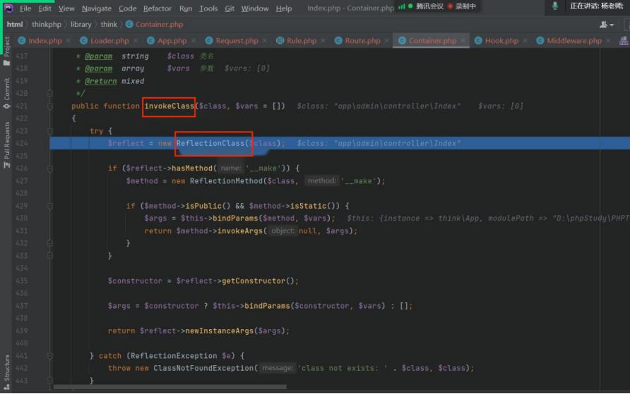Collapse the catch block at line 441
Screen dimensions: 630x394
tap(50, 356)
